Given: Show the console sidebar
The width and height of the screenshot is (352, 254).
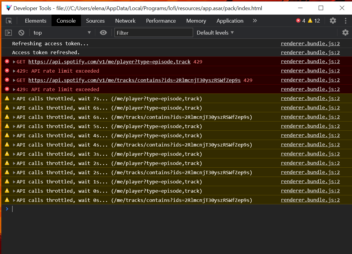Looking at the screenshot, I should [8, 33].
